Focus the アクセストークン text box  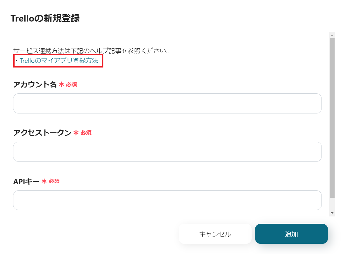pyautogui.click(x=167, y=152)
